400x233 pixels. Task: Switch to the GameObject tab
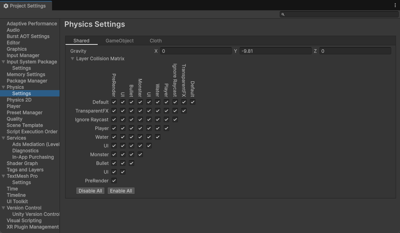(120, 41)
